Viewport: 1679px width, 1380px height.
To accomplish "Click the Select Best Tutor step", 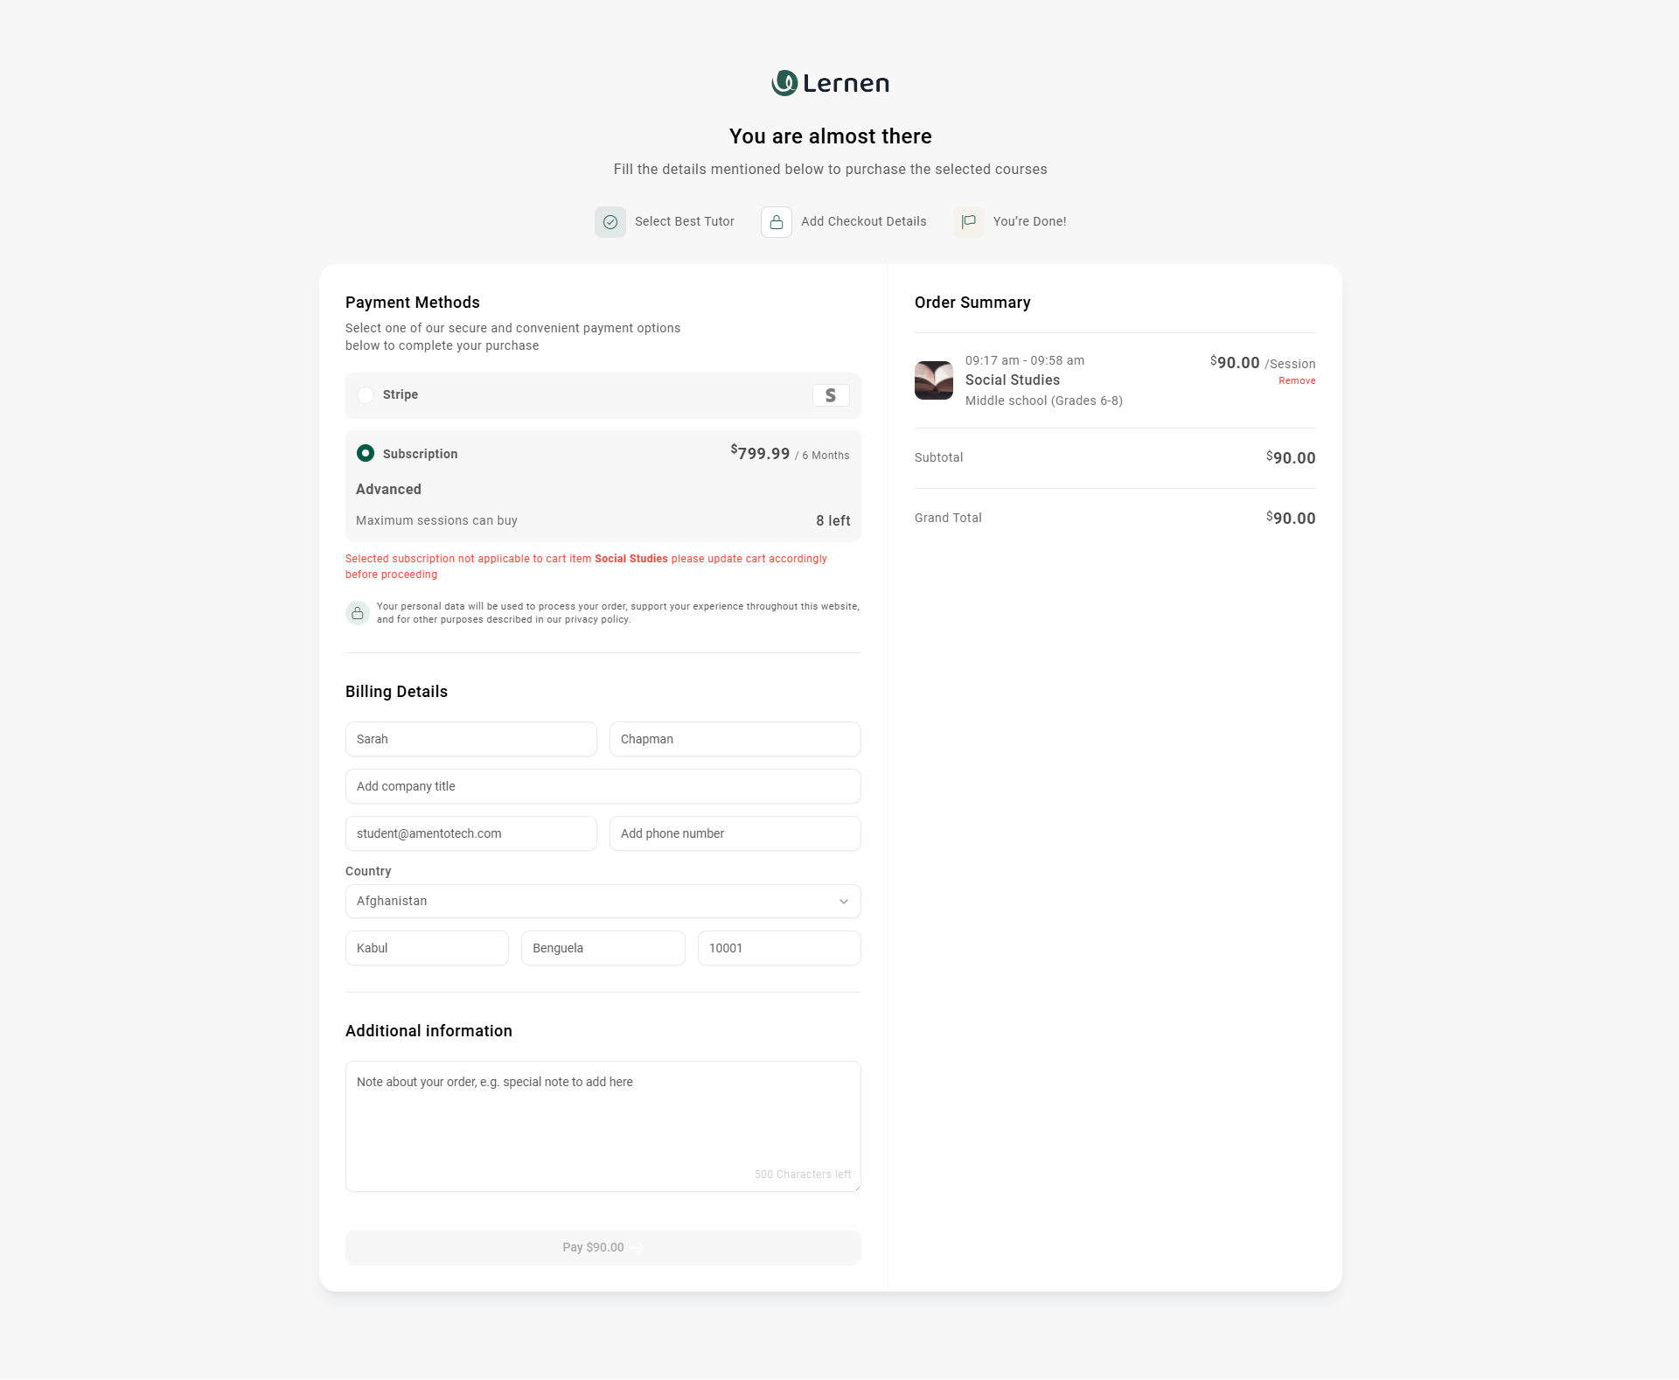I will click(x=684, y=222).
